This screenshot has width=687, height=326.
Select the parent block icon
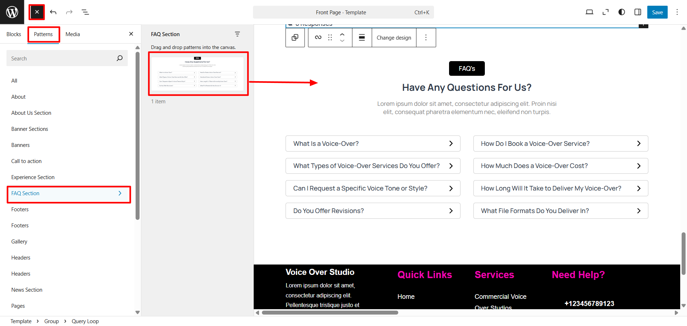pos(295,38)
